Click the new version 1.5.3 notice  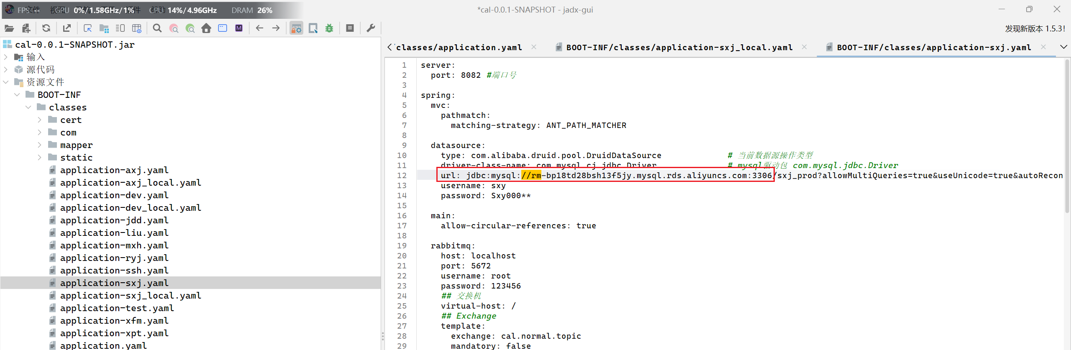point(1035,28)
